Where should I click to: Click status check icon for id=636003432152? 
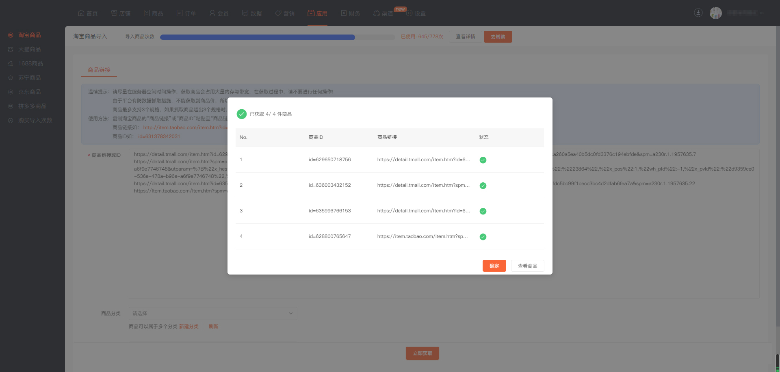click(x=483, y=186)
